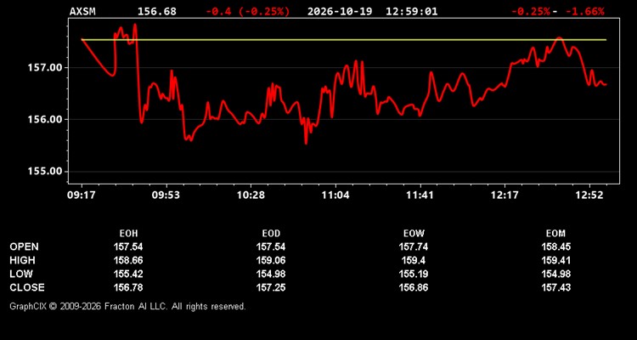Select the EOW column header
Viewport: 637px width, 340px height.
click(414, 234)
